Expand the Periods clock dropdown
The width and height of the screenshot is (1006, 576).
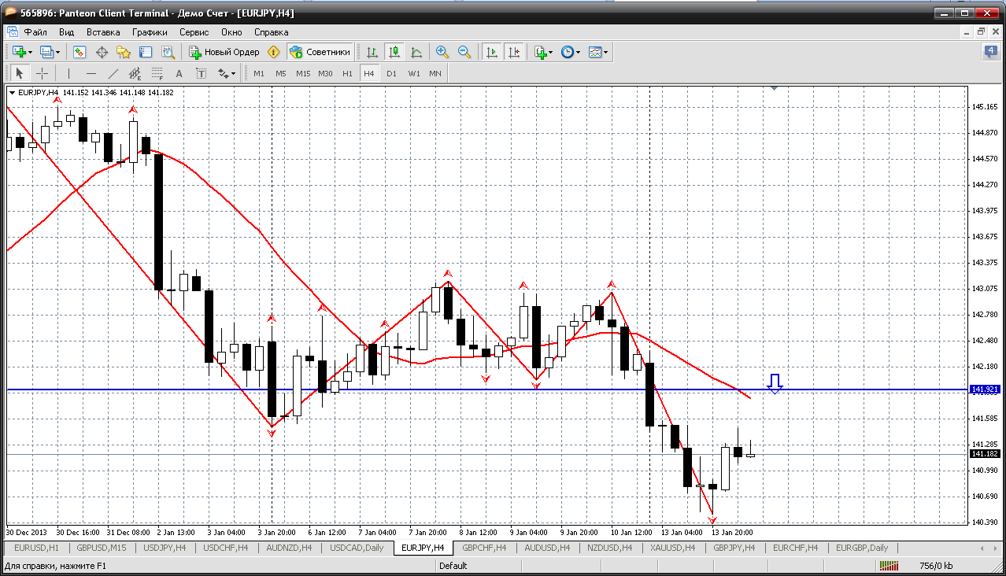coord(578,53)
